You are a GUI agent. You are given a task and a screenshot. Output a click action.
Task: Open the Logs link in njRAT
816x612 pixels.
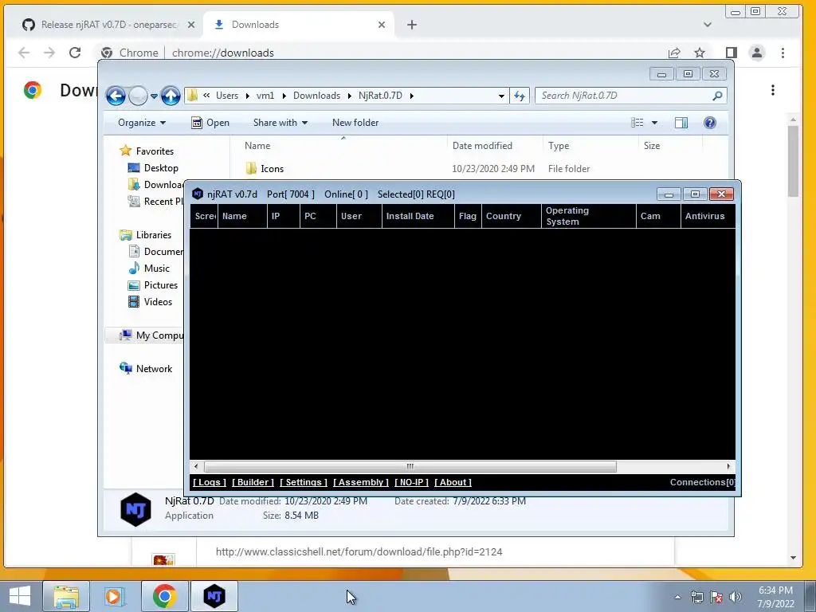click(x=210, y=482)
